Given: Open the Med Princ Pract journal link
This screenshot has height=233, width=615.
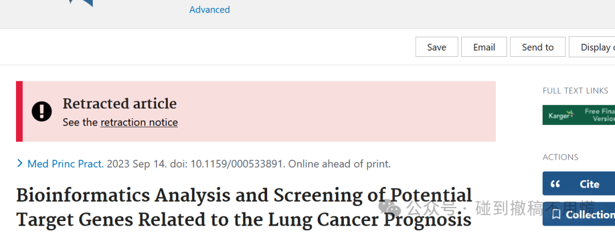Looking at the screenshot, I should click(x=65, y=164).
